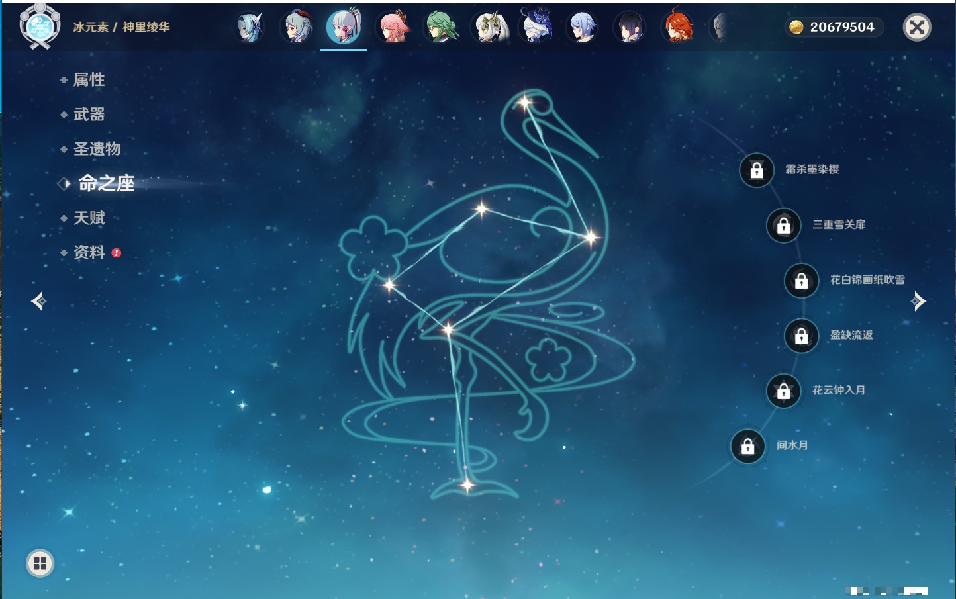Go to next character with right arrow
The height and width of the screenshot is (599, 956).
[x=919, y=301]
